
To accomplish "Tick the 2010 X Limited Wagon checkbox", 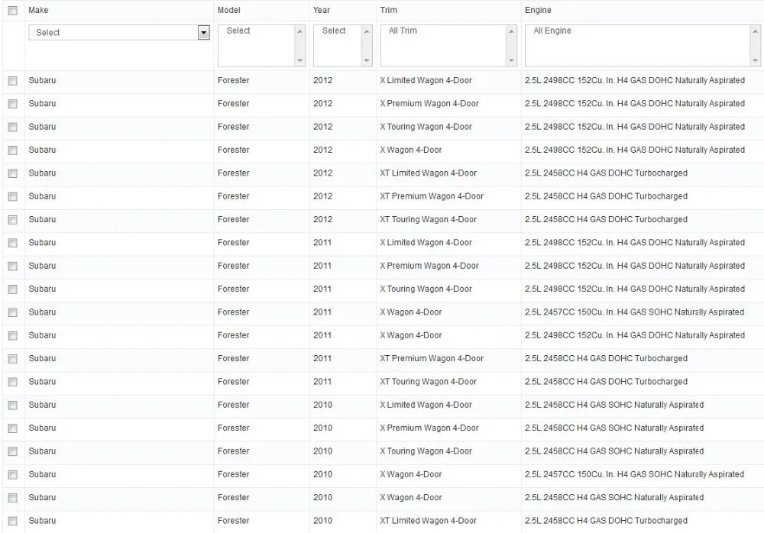I will [x=13, y=405].
